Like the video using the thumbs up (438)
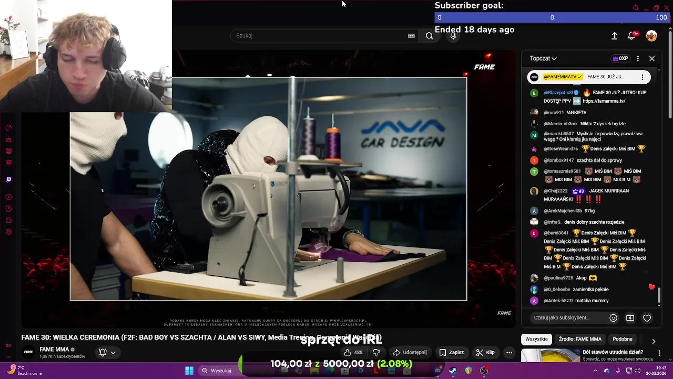The image size is (673, 379). (x=353, y=353)
